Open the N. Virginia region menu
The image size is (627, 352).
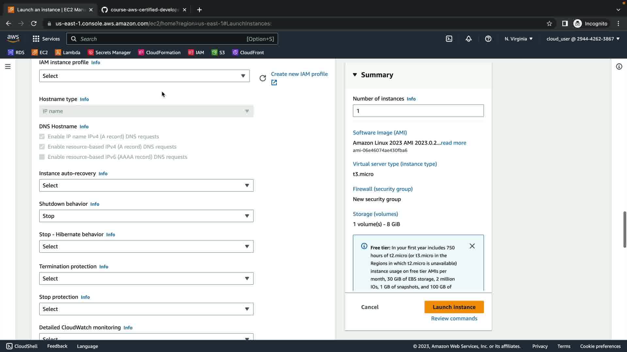point(518,39)
